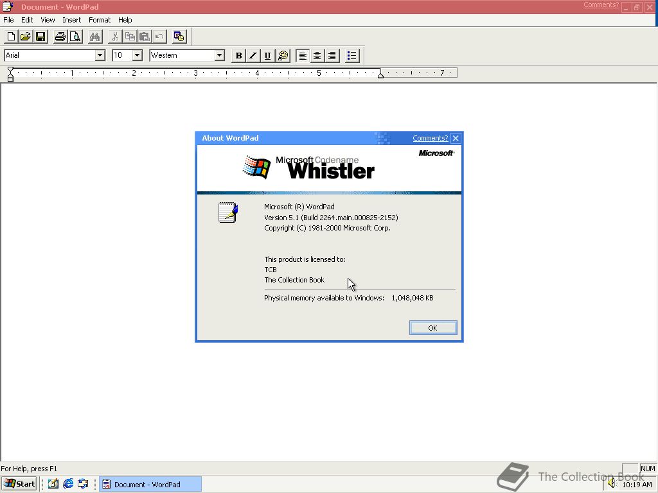Align text right
This screenshot has width=658, height=493.
point(332,55)
